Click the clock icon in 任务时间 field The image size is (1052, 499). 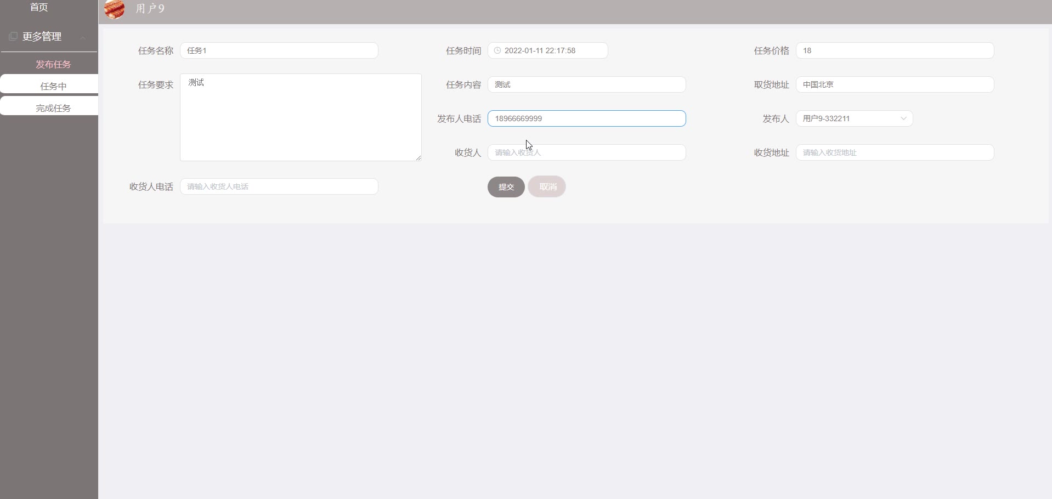click(x=497, y=50)
